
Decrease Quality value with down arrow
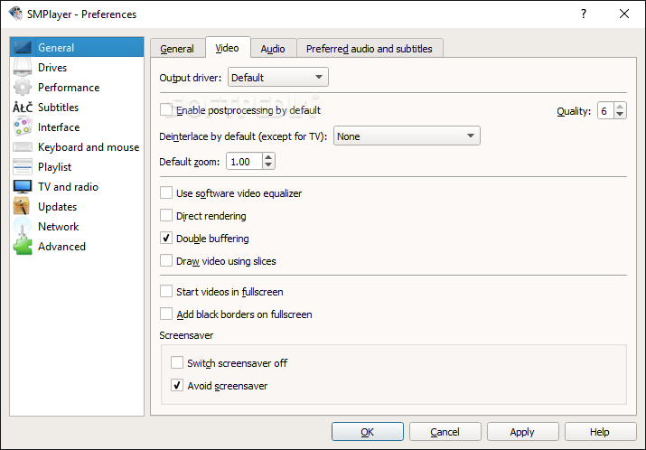[620, 114]
